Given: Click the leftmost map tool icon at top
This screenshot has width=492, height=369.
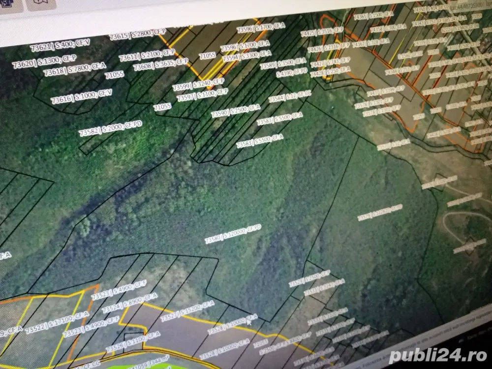Looking at the screenshot, I should [11, 5].
